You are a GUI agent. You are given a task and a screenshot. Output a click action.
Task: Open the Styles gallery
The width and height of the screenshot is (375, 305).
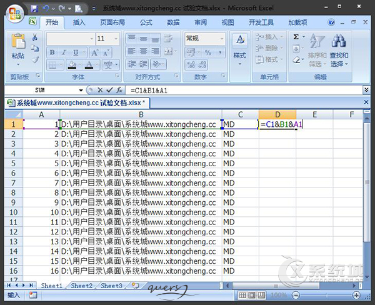[240, 49]
